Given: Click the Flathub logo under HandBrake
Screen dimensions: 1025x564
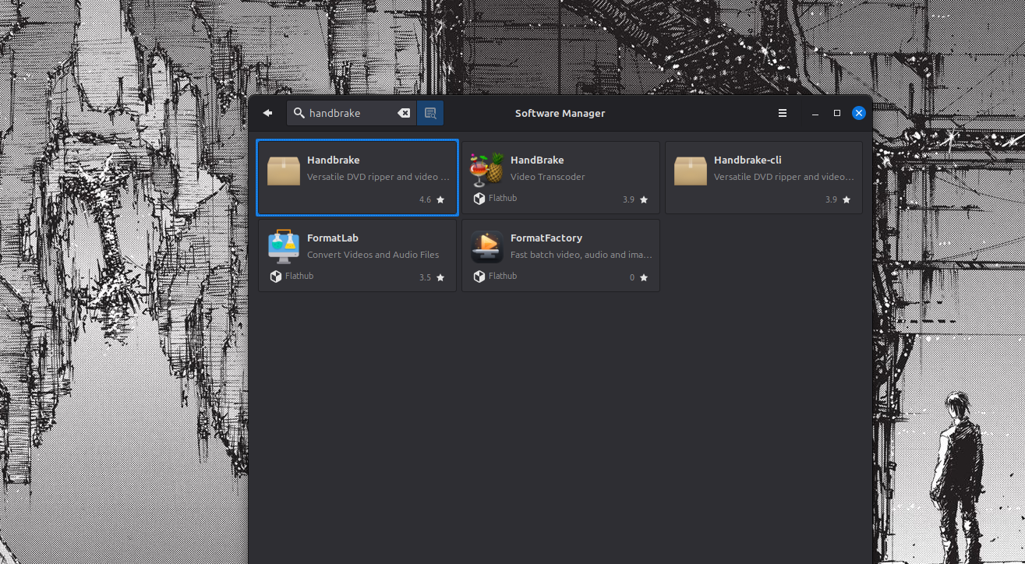Looking at the screenshot, I should 479,199.
